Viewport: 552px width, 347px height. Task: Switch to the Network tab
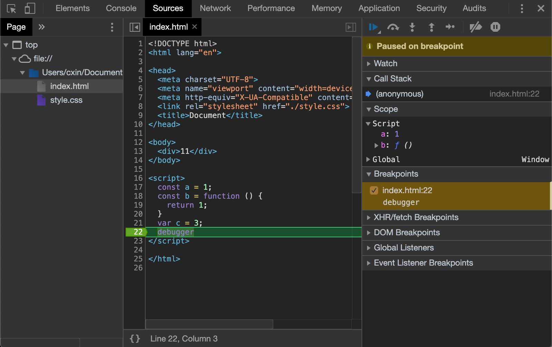coord(215,8)
